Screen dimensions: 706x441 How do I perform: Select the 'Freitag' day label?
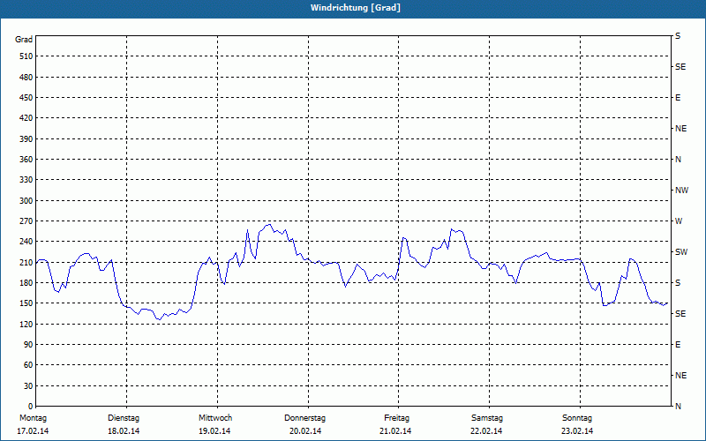pyautogui.click(x=396, y=418)
